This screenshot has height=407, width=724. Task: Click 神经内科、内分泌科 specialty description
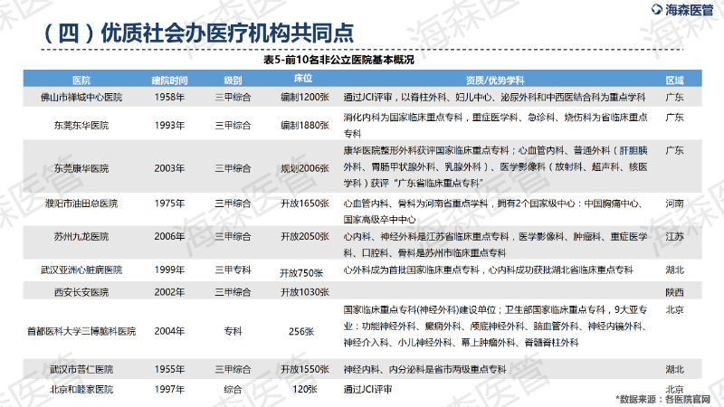424,369
